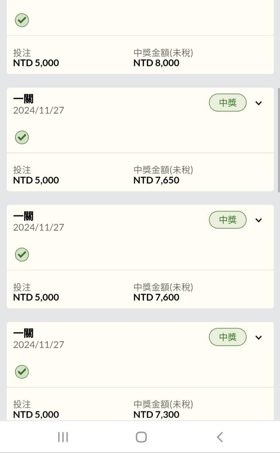This screenshot has width=280, height=453.
Task: Tap the NTD 5,000 stake beside NTD 8,000
Action: tap(36, 63)
